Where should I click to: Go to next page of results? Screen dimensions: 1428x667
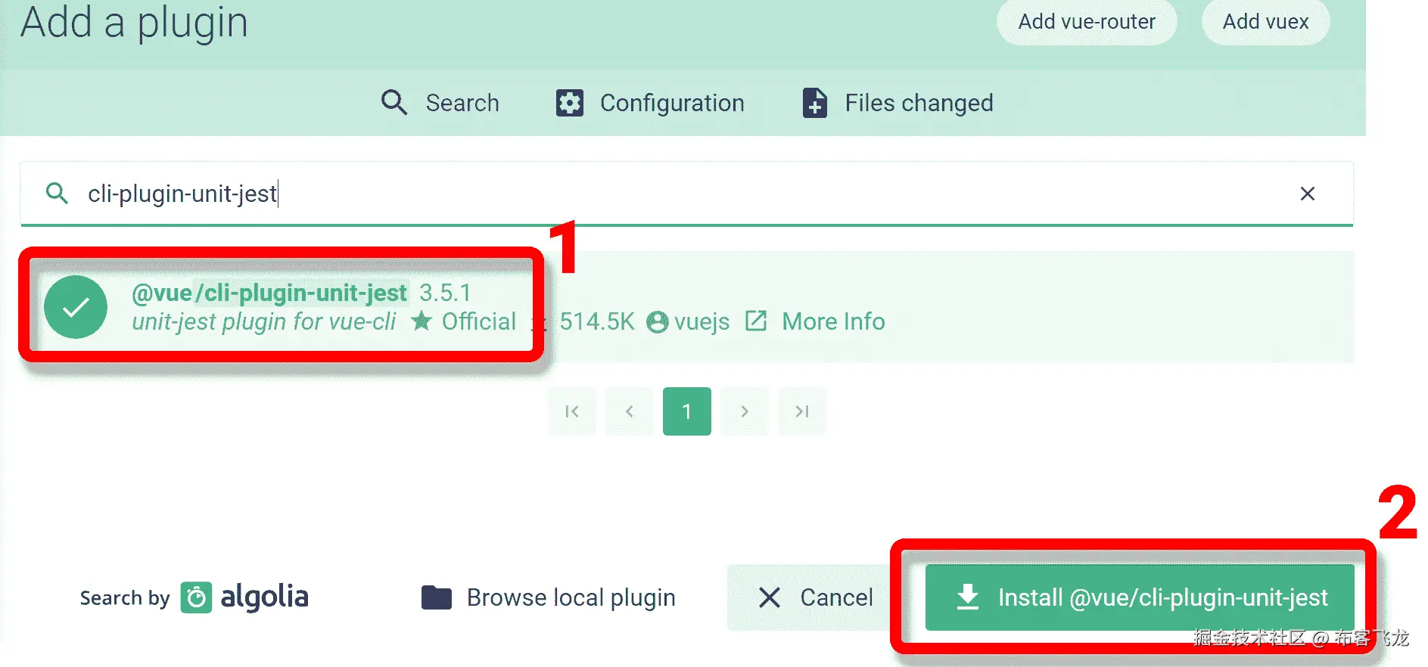pyautogui.click(x=745, y=411)
